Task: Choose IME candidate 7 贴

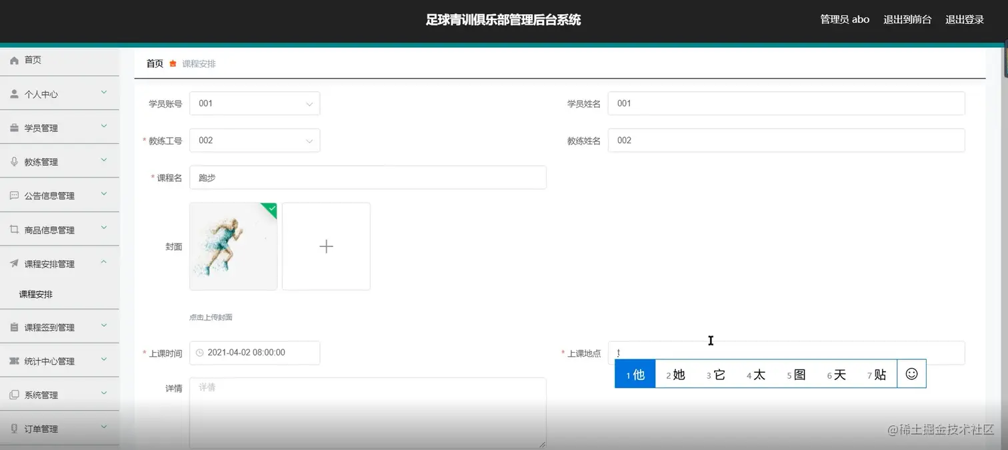Action: pyautogui.click(x=877, y=374)
